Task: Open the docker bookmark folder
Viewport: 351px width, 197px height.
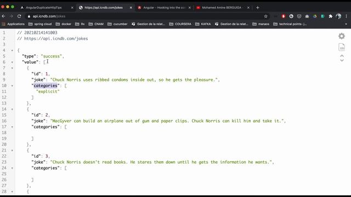Action: (x=64, y=24)
